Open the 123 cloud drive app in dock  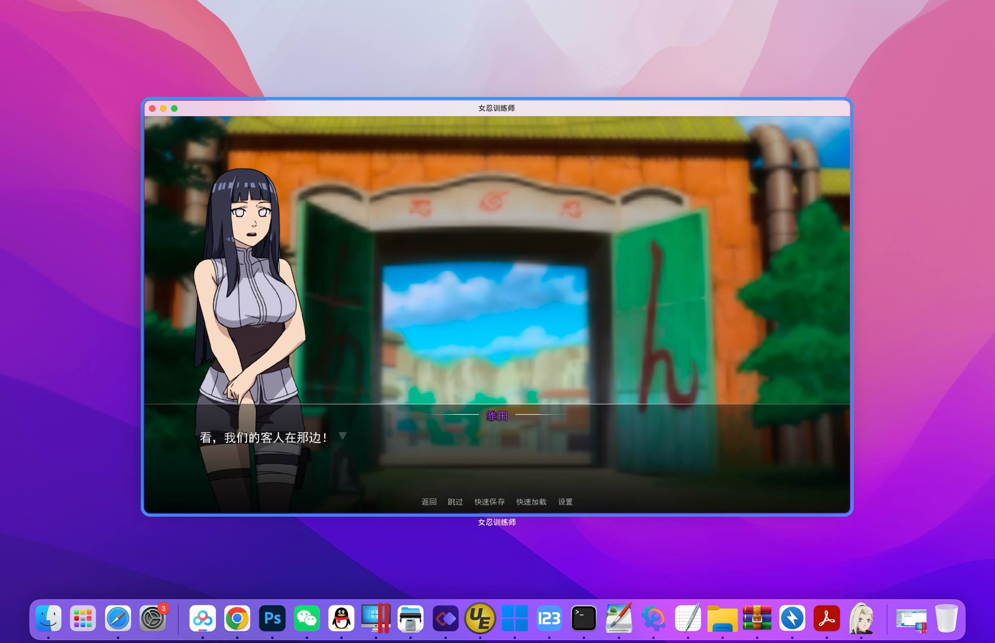click(x=549, y=618)
